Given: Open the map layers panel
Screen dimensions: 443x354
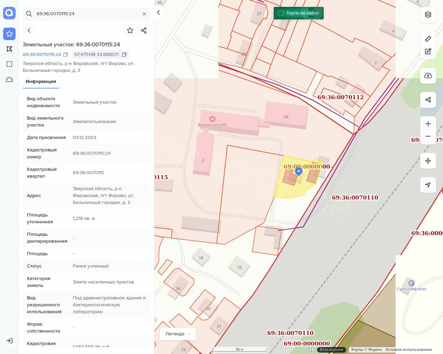Looking at the screenshot, I should tap(428, 15).
